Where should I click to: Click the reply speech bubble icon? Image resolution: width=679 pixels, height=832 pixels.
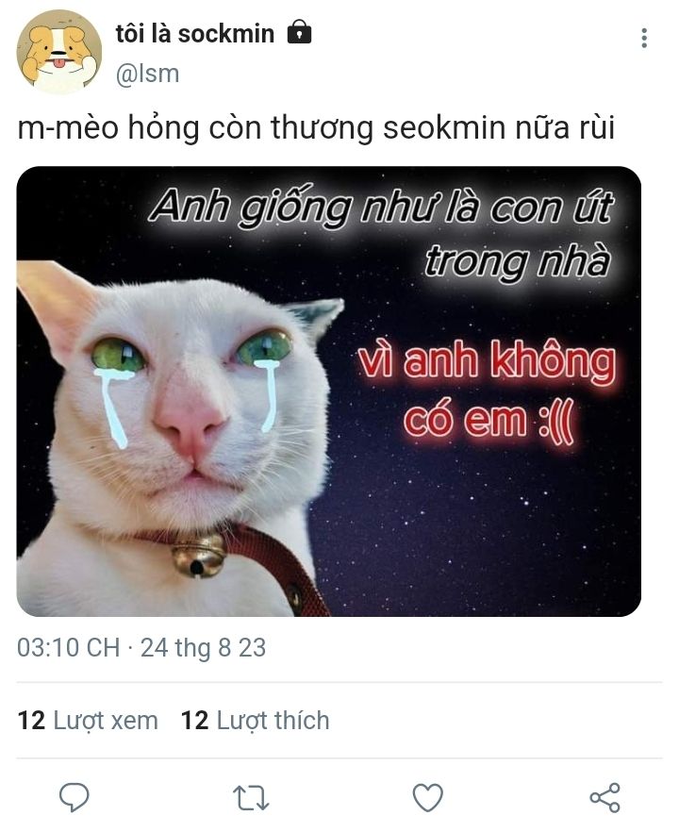tap(74, 797)
